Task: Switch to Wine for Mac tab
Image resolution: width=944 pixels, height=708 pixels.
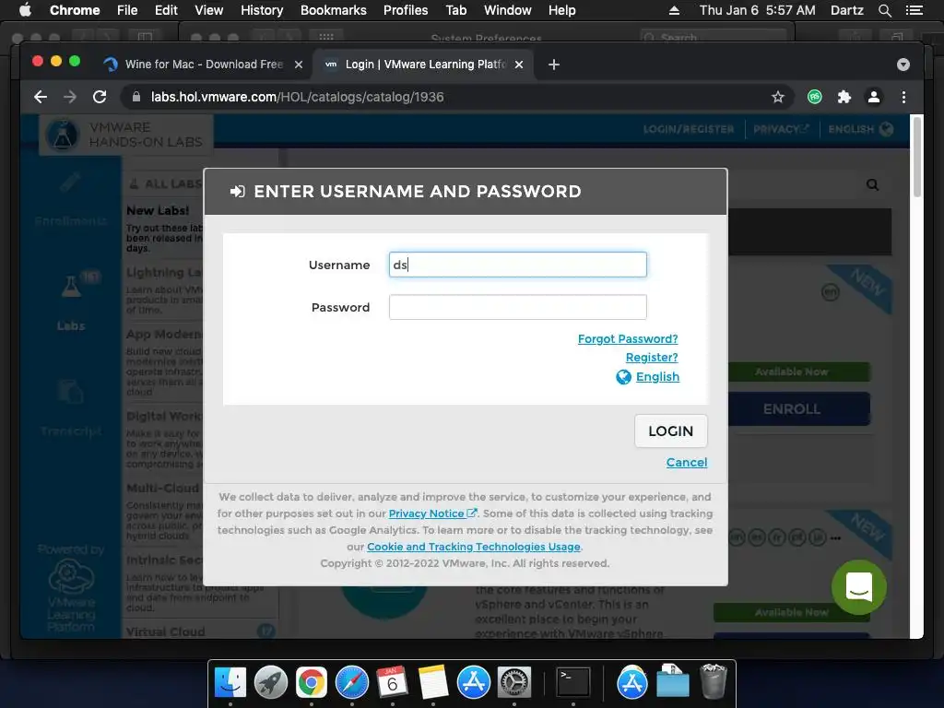Action: point(204,65)
